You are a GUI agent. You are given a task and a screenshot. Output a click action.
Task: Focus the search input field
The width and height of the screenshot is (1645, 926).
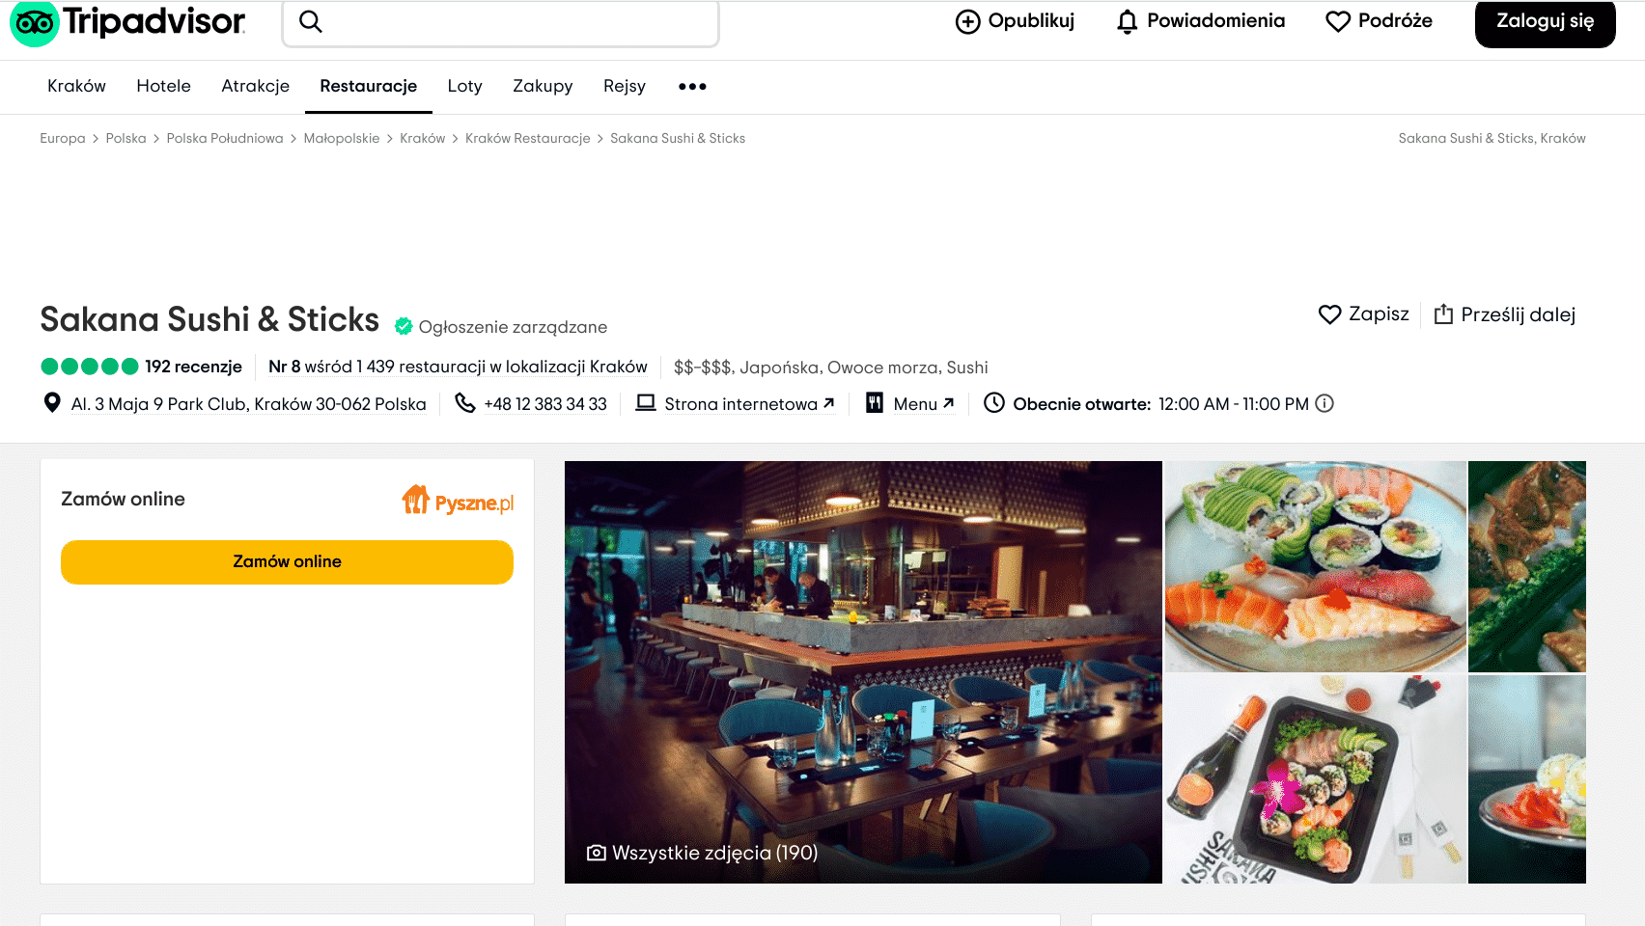pyautogui.click(x=500, y=22)
